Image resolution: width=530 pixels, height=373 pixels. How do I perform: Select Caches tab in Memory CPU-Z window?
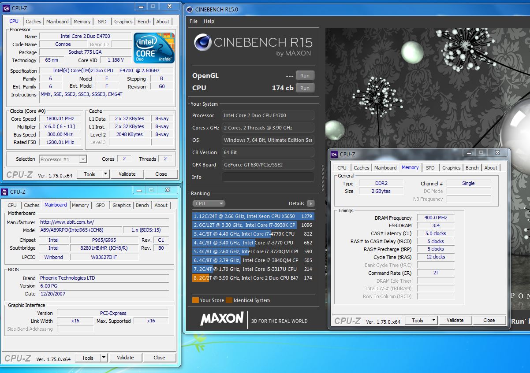coord(362,168)
